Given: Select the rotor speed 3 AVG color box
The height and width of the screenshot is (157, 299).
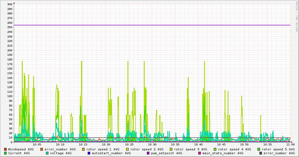Looking at the screenshot, I should tap(171, 149).
